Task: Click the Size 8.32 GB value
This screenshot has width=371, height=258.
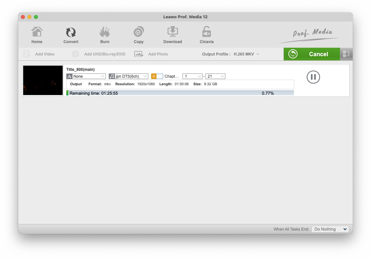Action: point(211,84)
